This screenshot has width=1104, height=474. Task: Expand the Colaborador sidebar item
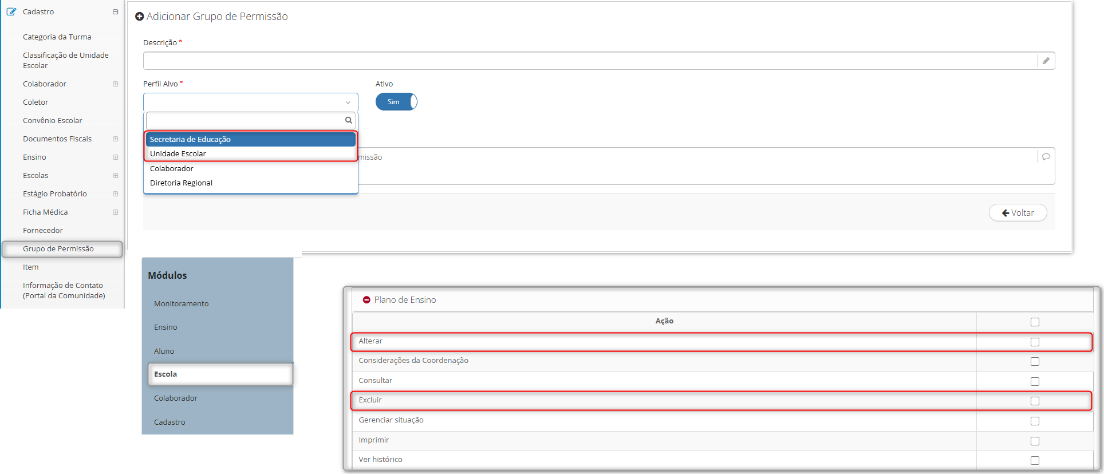coord(115,84)
